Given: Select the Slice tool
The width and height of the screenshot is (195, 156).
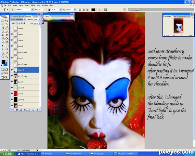Looking at the screenshot, I should pyautogui.click(x=6, y=27).
